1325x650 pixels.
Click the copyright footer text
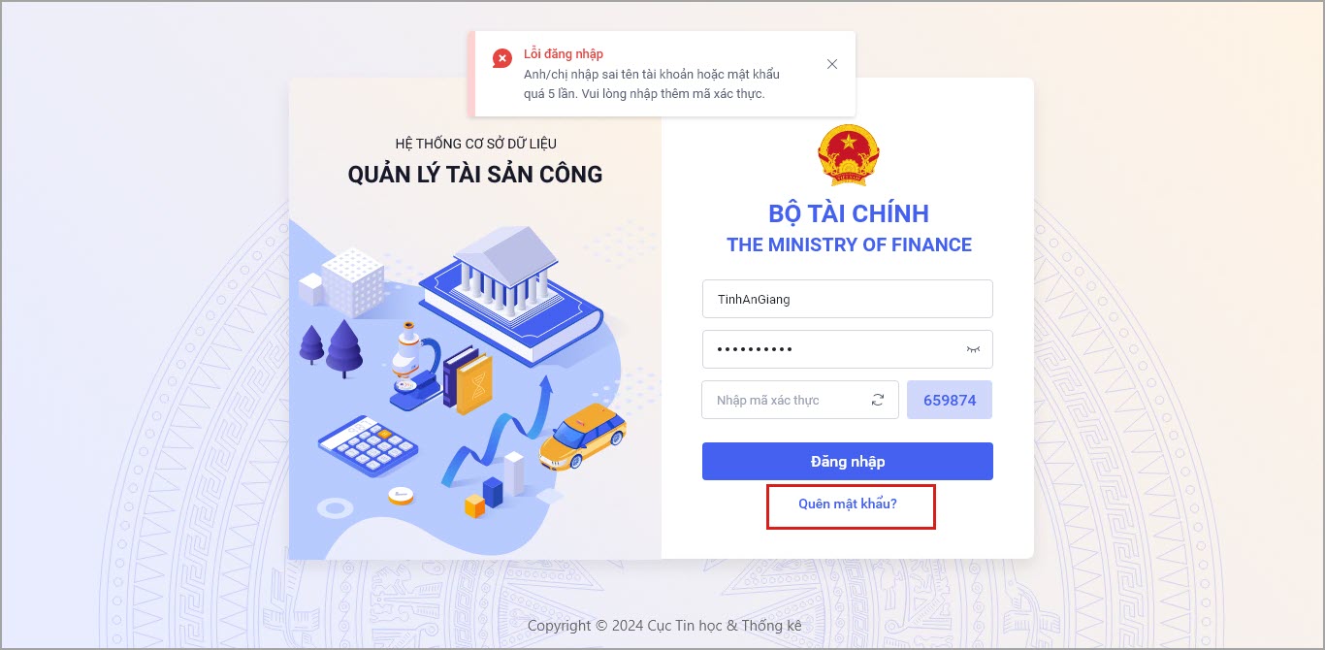[x=664, y=626]
